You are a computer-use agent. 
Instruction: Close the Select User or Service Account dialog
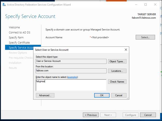tap(126, 49)
